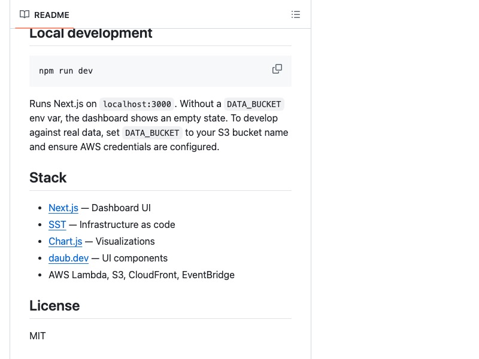This screenshot has width=479, height=359.
Task: Open the SST link
Action: [x=57, y=224]
